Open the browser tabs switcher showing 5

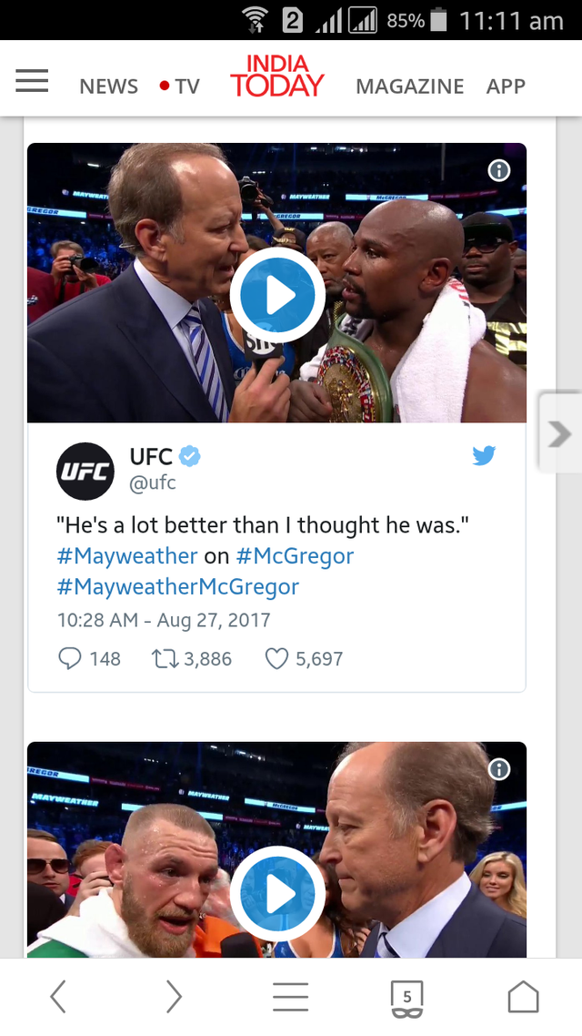pyautogui.click(x=407, y=998)
